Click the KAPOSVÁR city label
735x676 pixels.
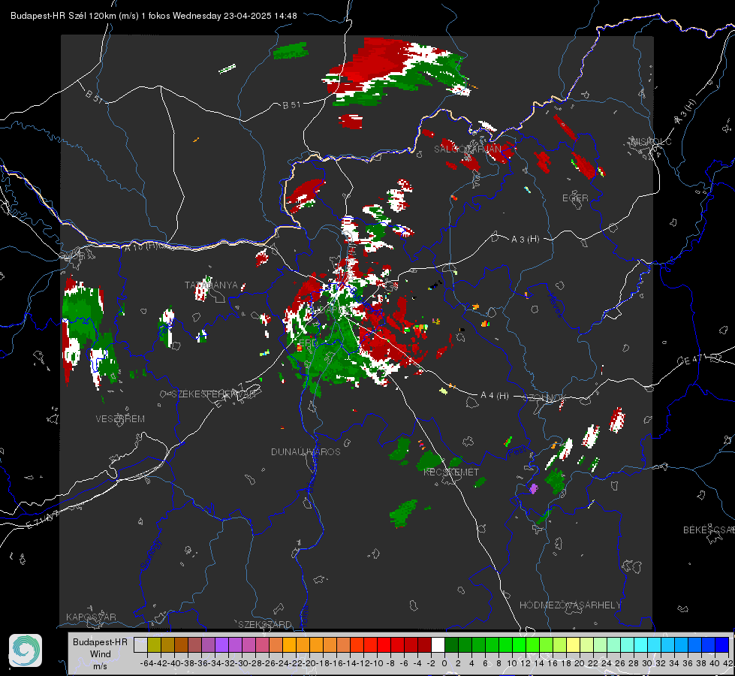point(91,617)
